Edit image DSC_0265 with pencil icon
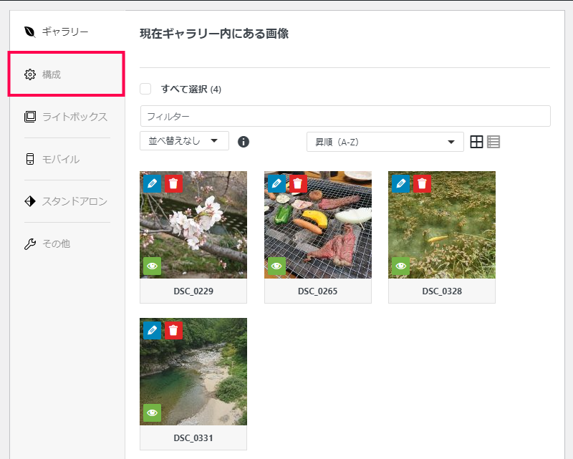 pos(276,183)
